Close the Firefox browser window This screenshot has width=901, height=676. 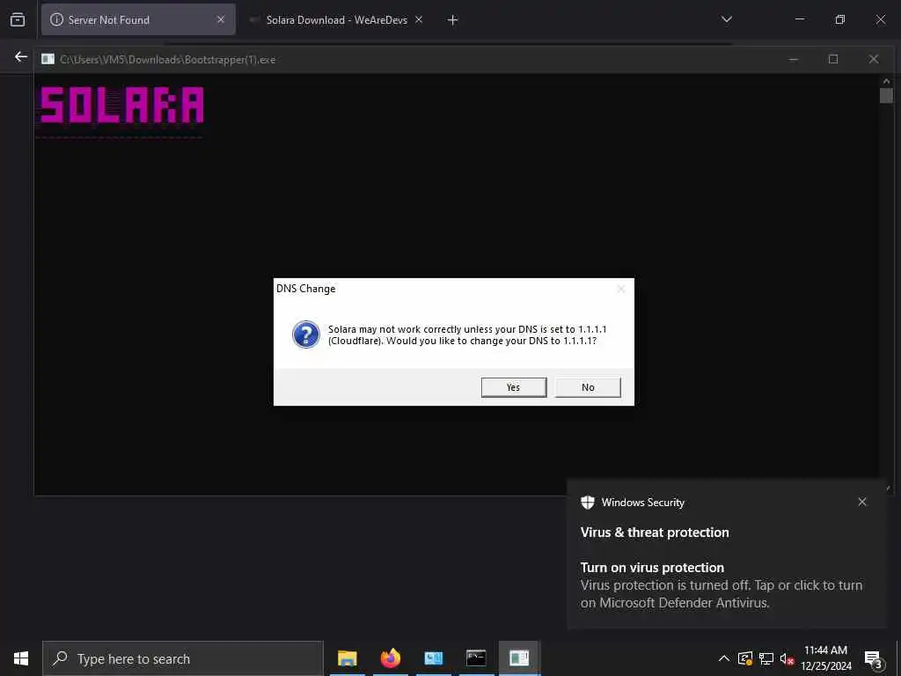coord(880,19)
